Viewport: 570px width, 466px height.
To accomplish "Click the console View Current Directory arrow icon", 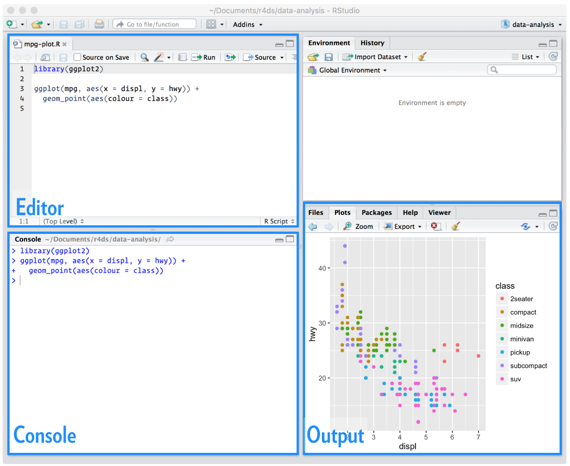I will pos(170,239).
